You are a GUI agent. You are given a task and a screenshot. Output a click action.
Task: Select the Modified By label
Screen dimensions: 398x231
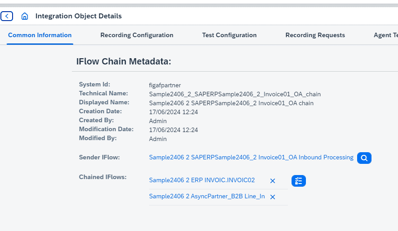pos(98,138)
